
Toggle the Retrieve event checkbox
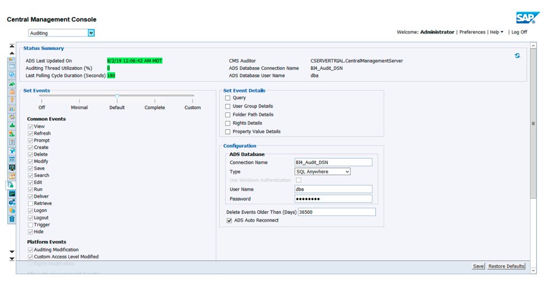[x=30, y=204]
